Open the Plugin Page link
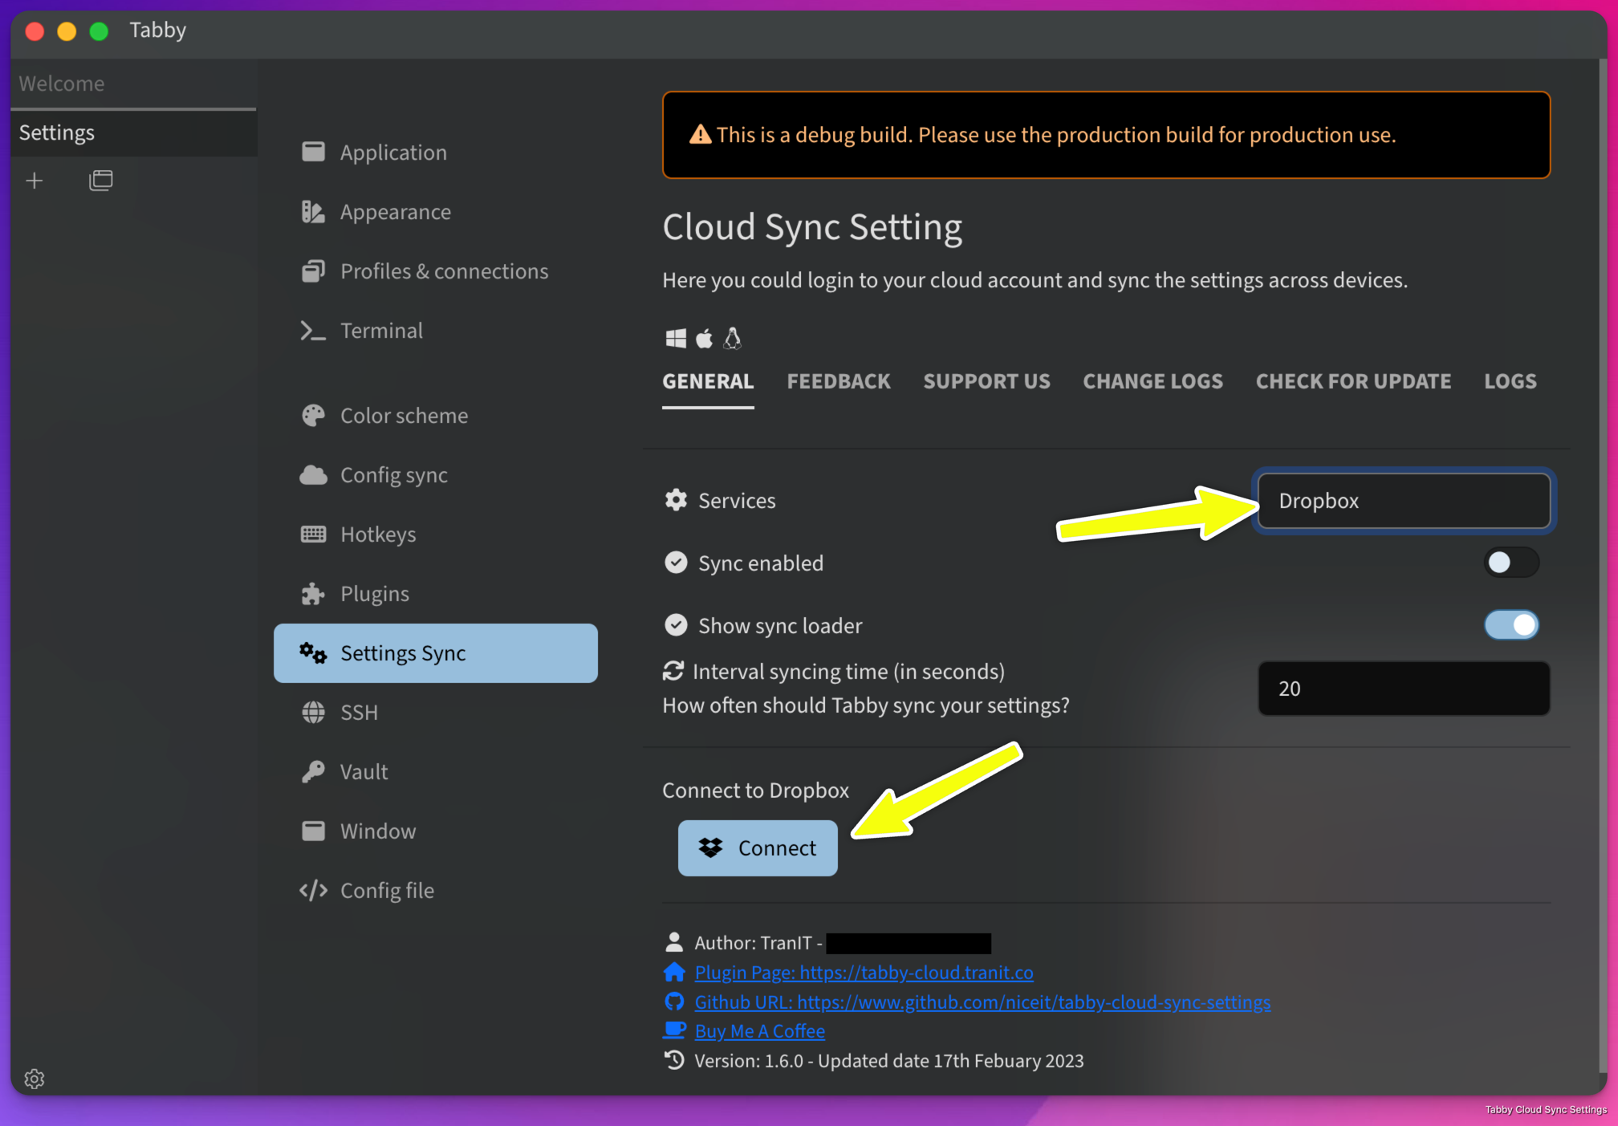The image size is (1618, 1126). tap(864, 972)
